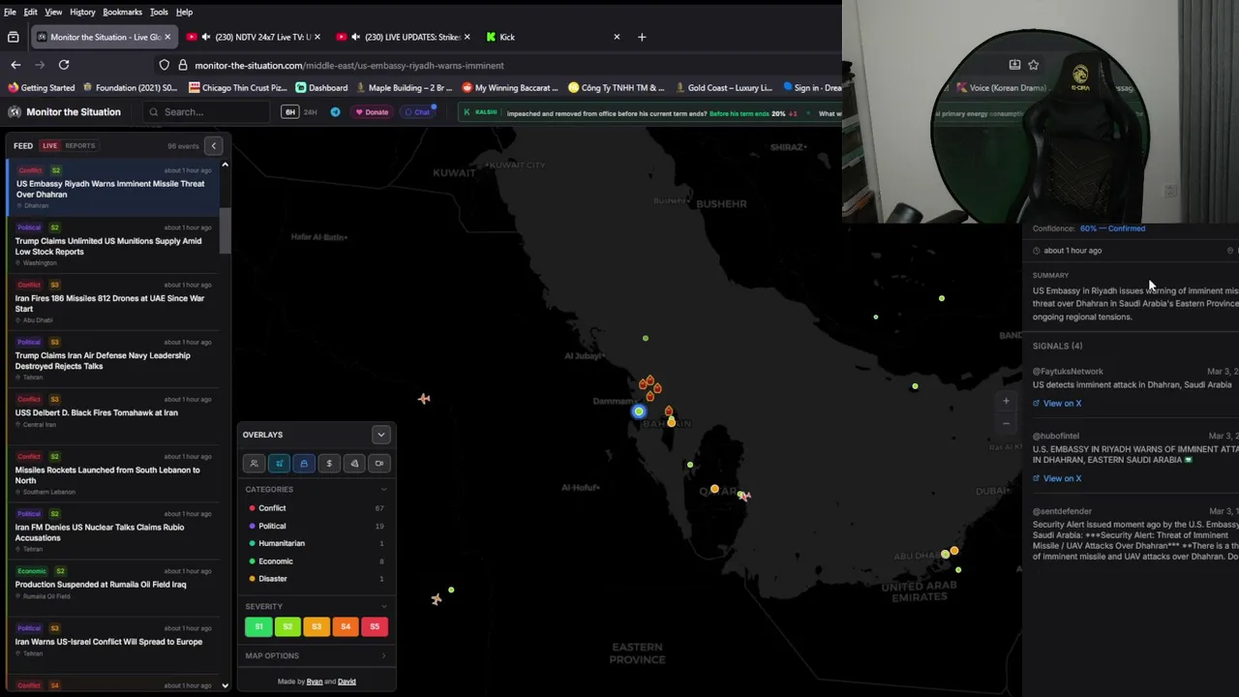Reload the page with refresh icon
1239x697 pixels.
coord(64,65)
